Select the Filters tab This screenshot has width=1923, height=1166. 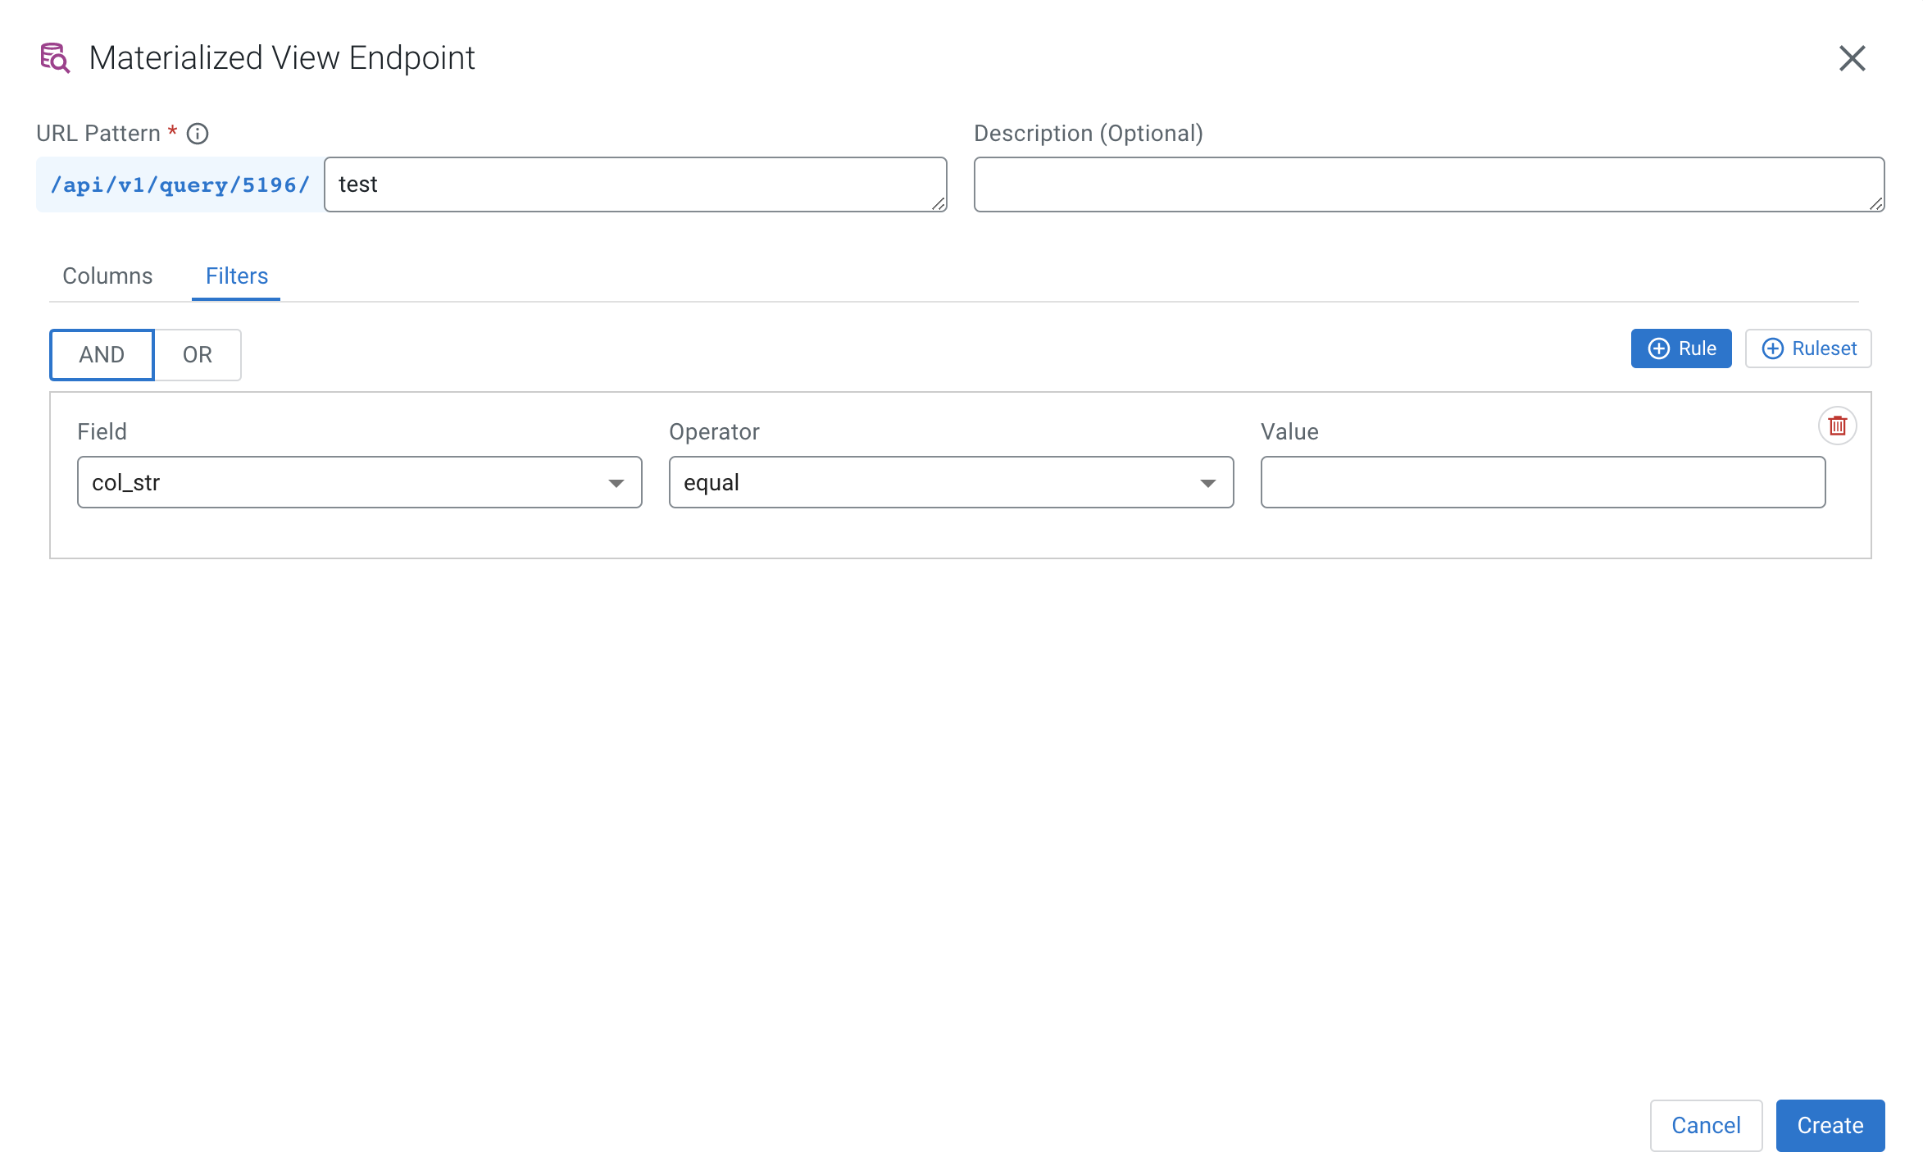(x=237, y=276)
